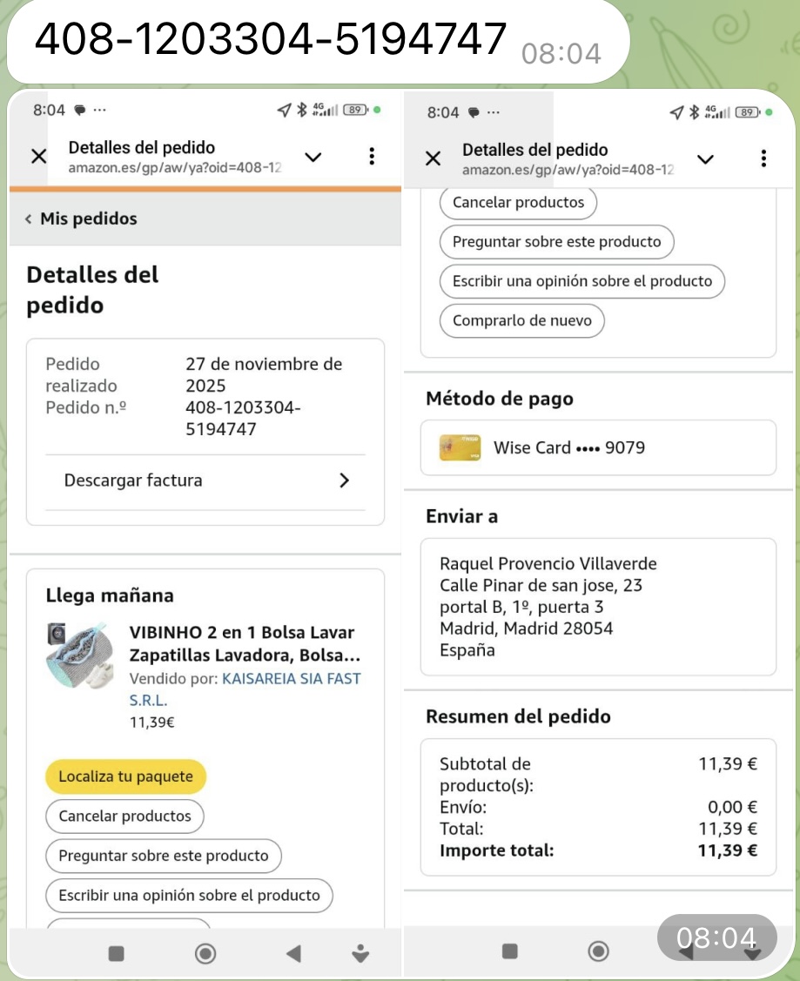Tap Android home circle in left screenshot
Image resolution: width=800 pixels, height=981 pixels.
pos(205,954)
